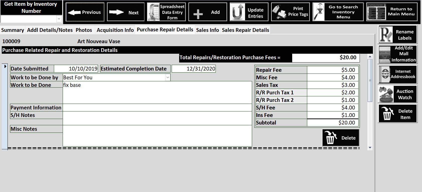
Task: Delete the repair record with Delete button
Action: pos(341,138)
